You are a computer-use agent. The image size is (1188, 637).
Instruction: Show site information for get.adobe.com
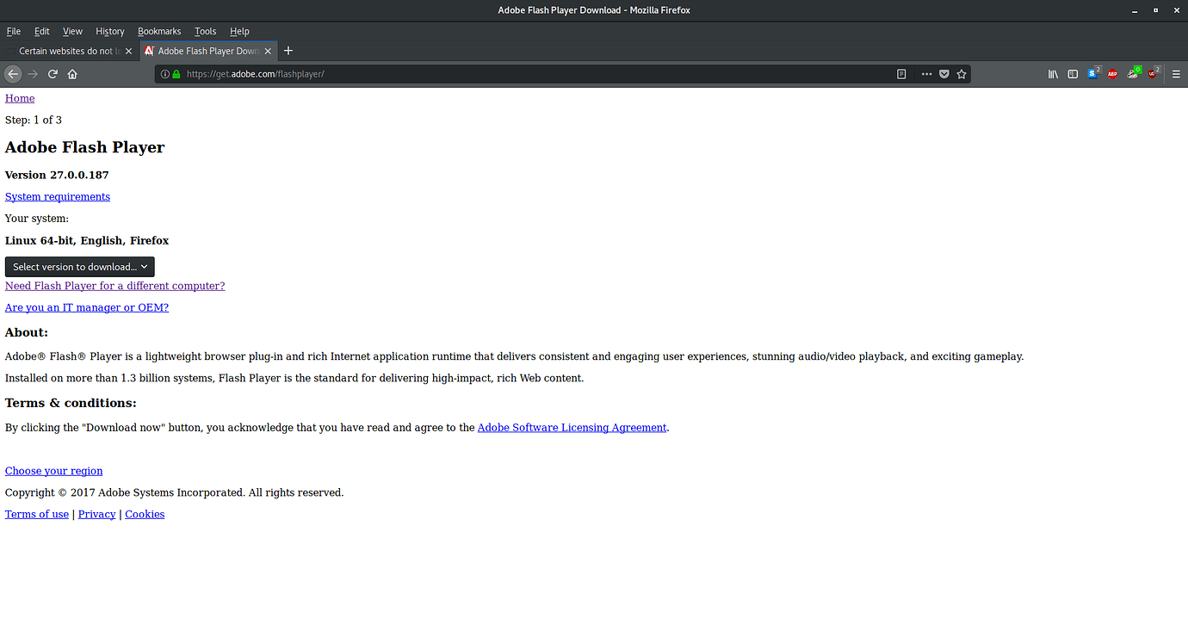coord(165,74)
